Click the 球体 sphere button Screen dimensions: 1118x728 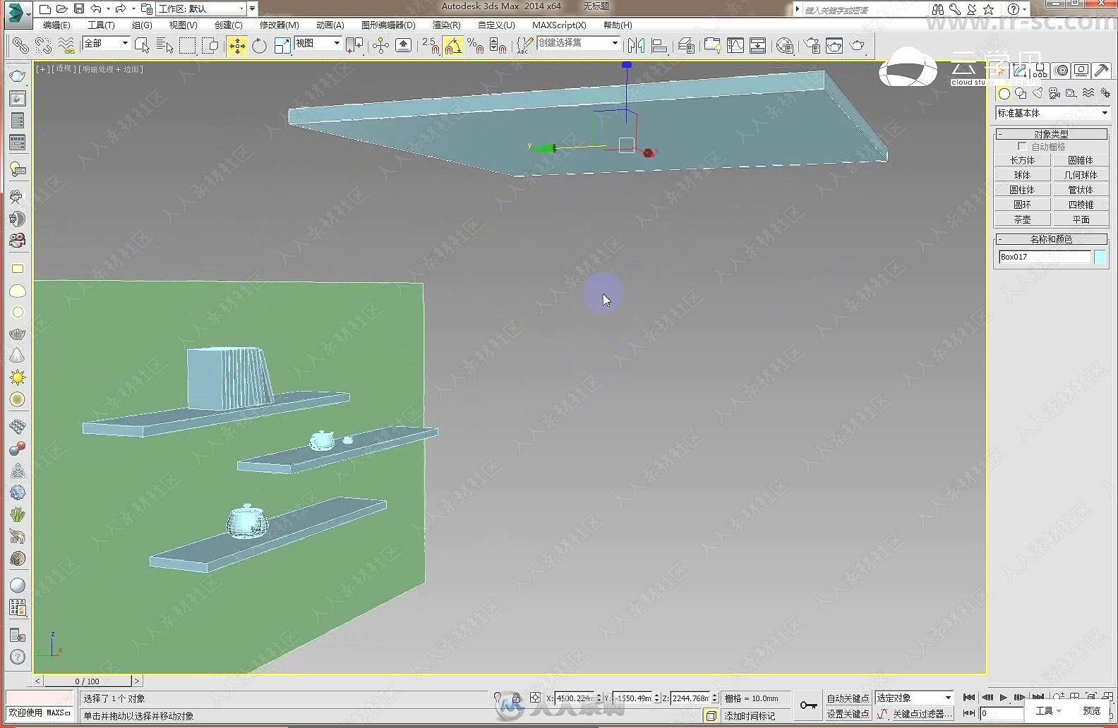pos(1022,175)
